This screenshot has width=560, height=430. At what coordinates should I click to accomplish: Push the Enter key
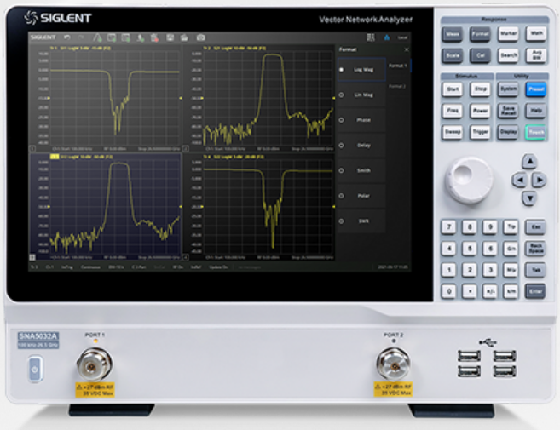click(535, 291)
